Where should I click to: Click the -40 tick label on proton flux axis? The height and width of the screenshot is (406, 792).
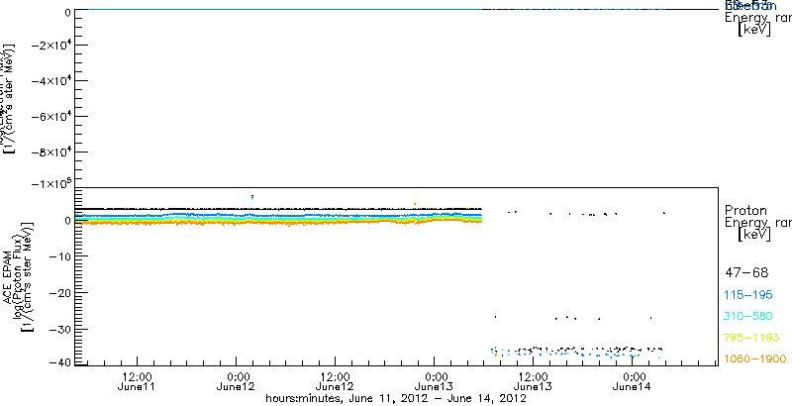[59, 362]
